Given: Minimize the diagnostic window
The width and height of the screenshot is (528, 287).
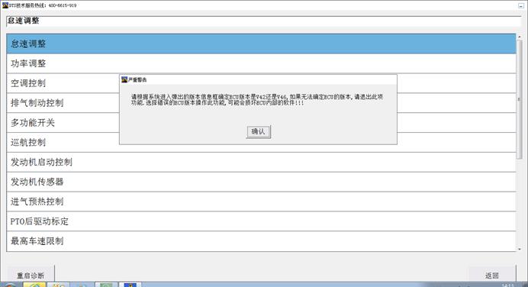Looking at the screenshot, I should click(x=520, y=5).
